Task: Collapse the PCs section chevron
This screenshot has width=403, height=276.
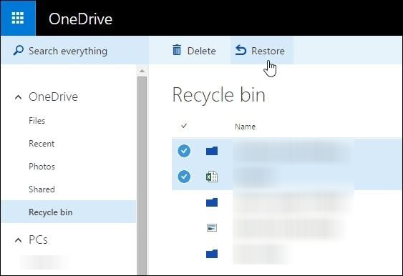Action: [x=18, y=240]
